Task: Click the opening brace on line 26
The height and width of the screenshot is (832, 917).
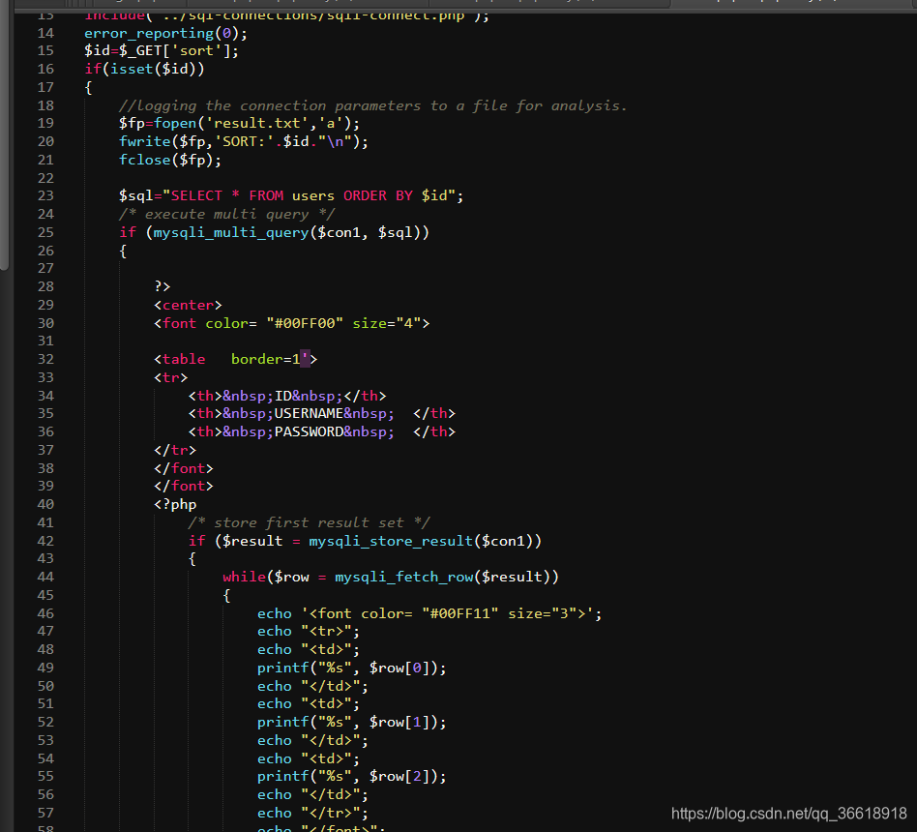Action: coord(123,251)
